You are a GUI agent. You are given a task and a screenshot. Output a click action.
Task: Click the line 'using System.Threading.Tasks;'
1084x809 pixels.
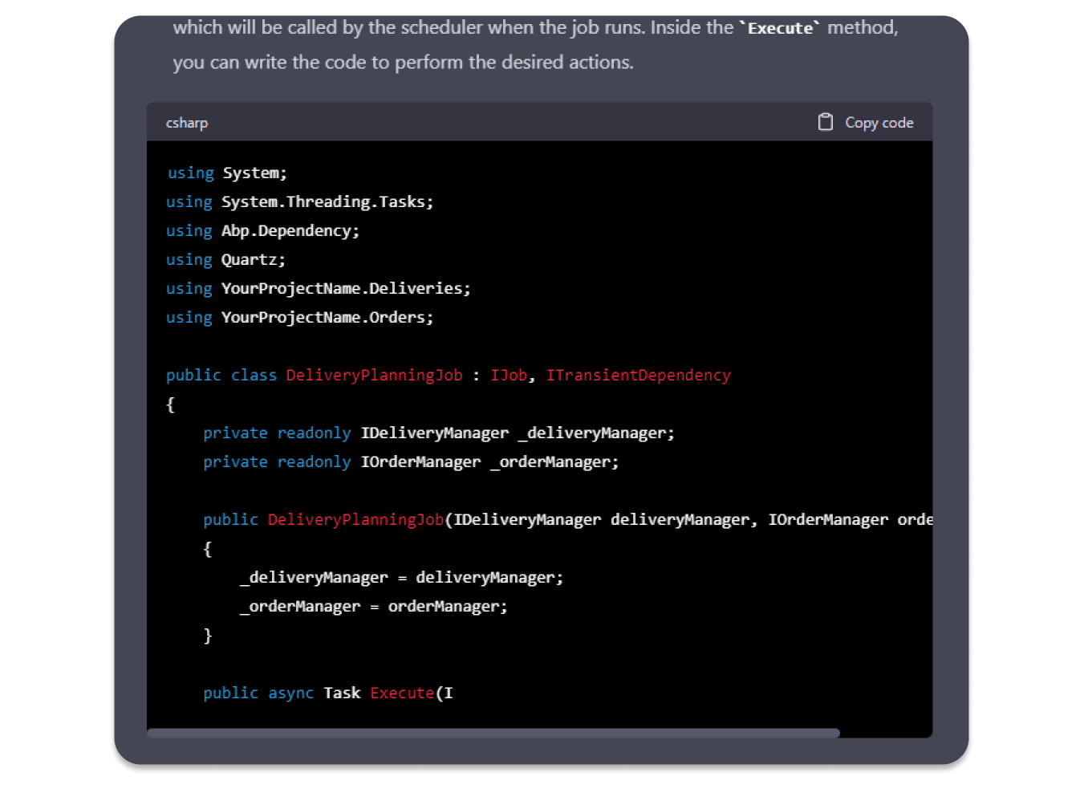click(x=300, y=202)
